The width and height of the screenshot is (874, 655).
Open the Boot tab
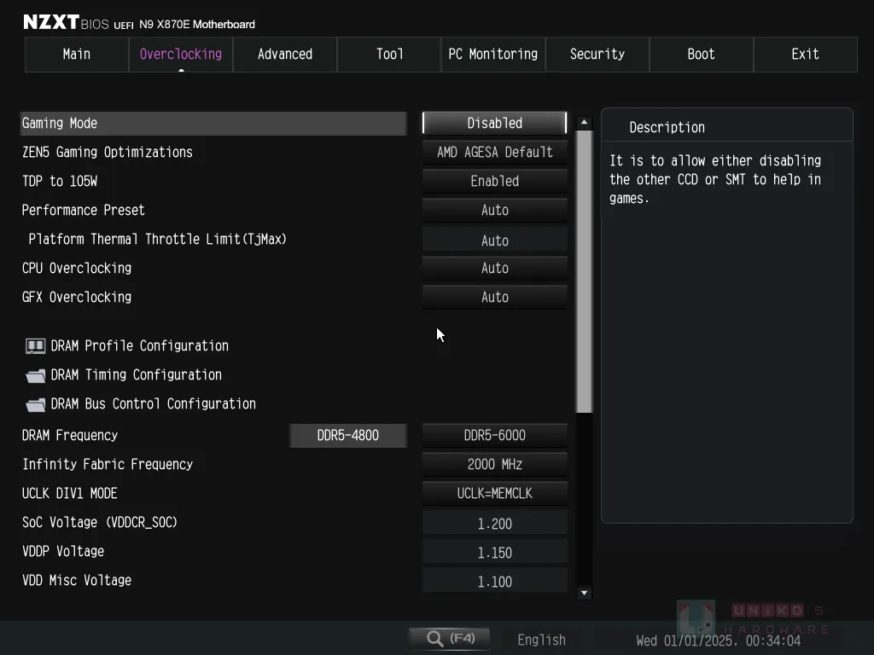pyautogui.click(x=702, y=54)
